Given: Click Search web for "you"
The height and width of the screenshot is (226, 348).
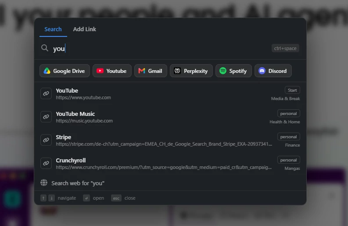Looking at the screenshot, I should coord(78,183).
